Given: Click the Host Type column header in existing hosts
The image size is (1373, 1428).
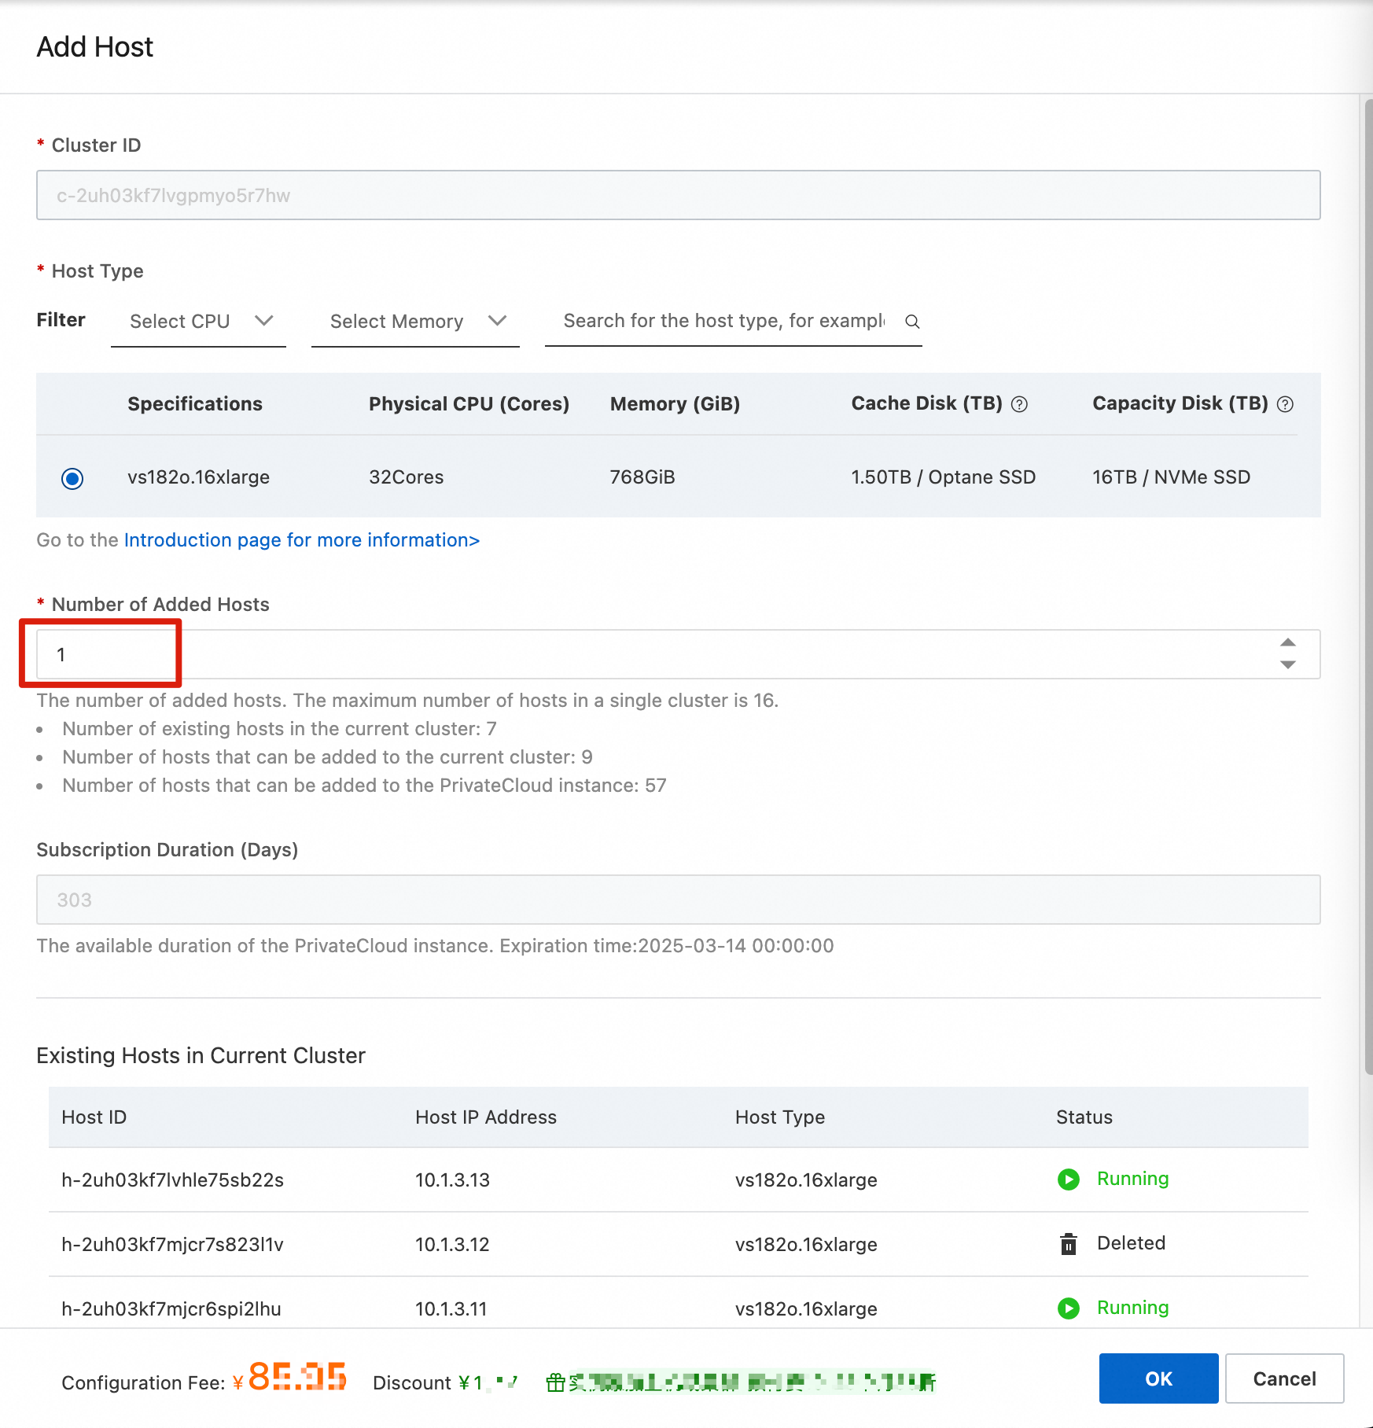Looking at the screenshot, I should coord(780,1117).
